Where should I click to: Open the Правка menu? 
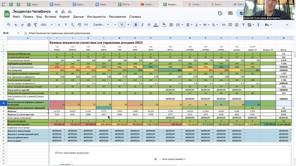[28, 17]
